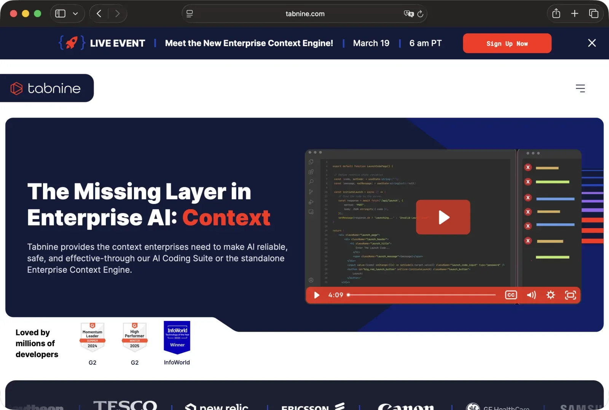Screen dimensions: 609x410
Task: Open video settings gear
Action: (x=550, y=295)
